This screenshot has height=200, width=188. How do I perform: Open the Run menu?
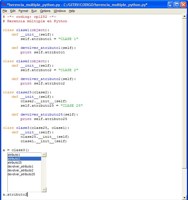pyautogui.click(x=34, y=11)
